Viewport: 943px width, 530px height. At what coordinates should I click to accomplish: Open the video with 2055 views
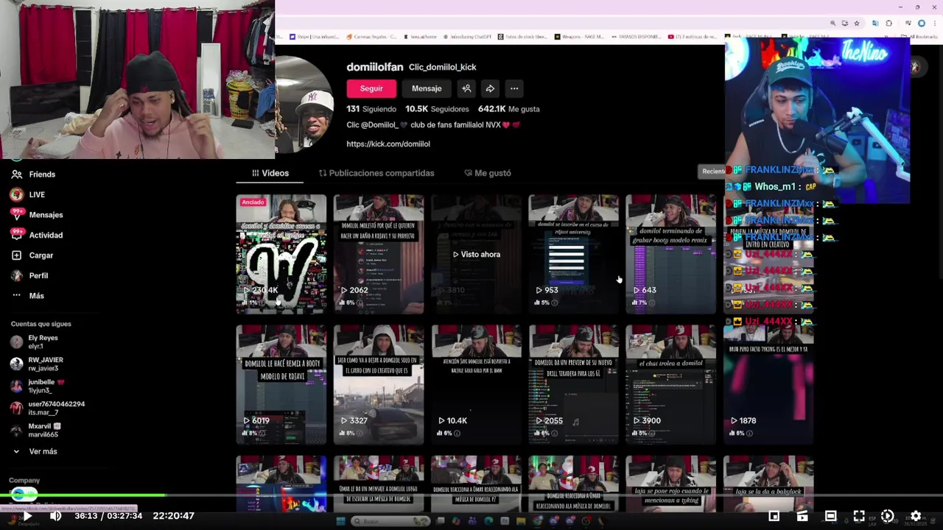click(x=573, y=385)
